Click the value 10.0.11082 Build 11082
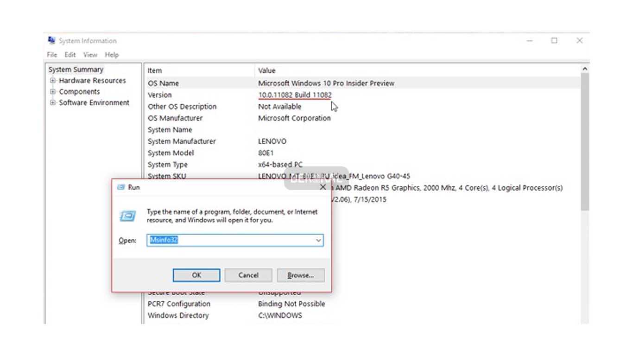 [x=295, y=95]
